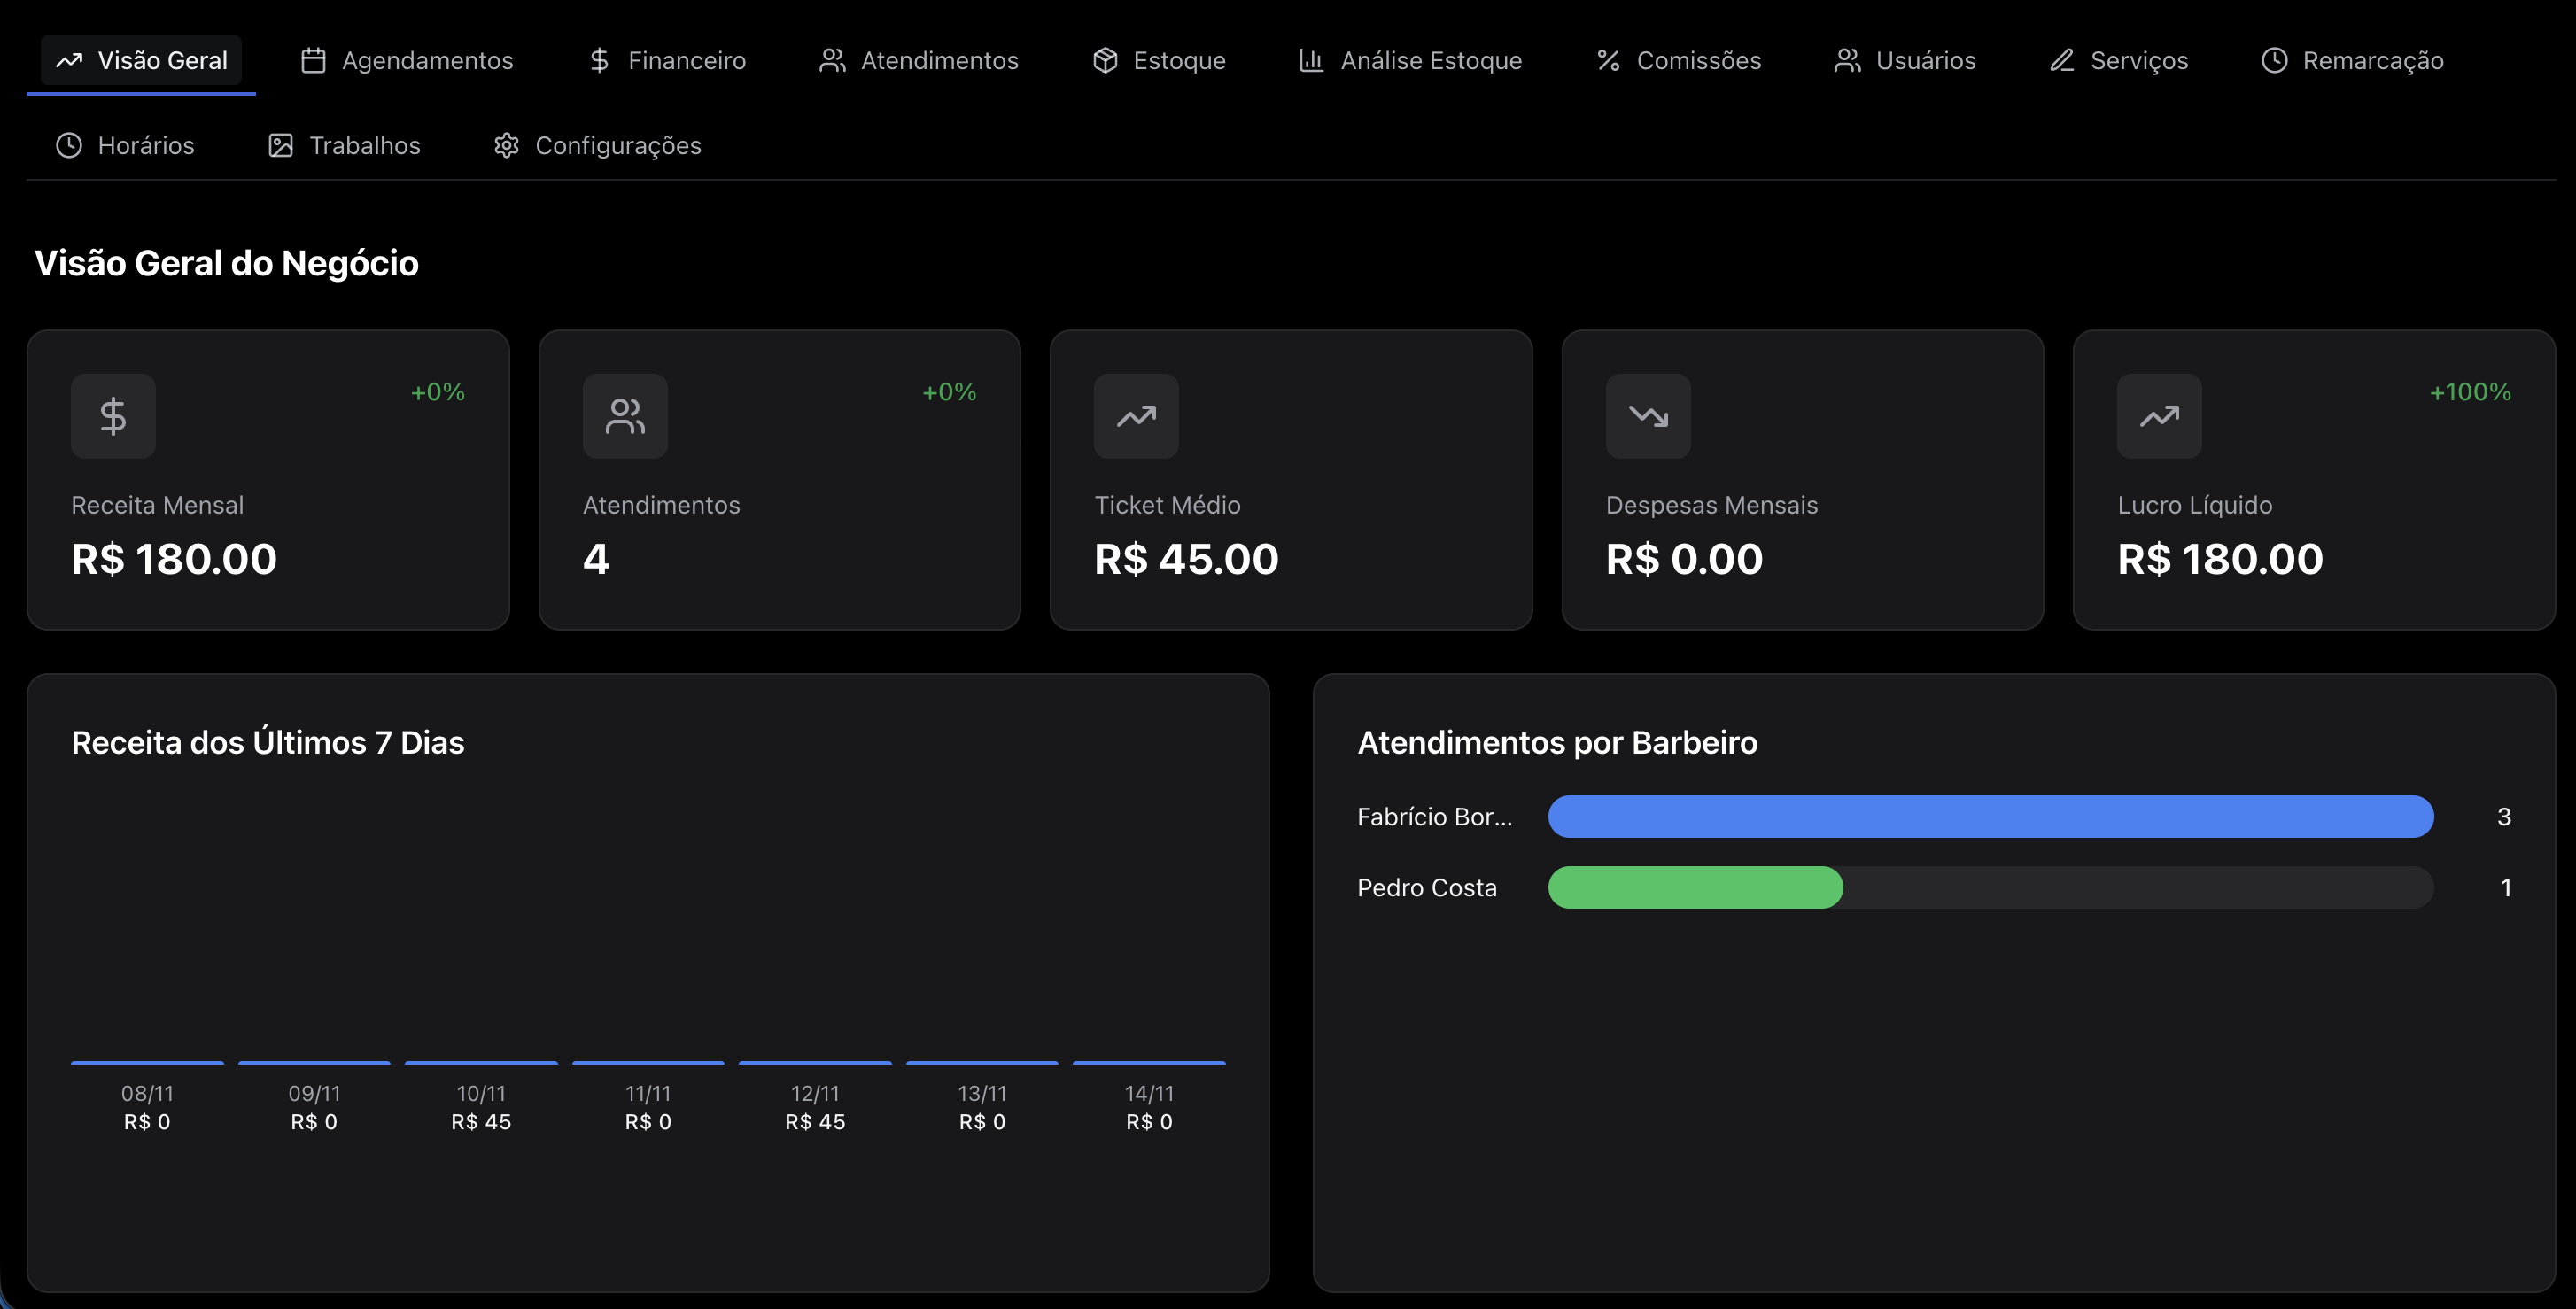Click the +100% badge on Lucro Líquido
Screen dimensions: 2576x1309
point(2470,392)
